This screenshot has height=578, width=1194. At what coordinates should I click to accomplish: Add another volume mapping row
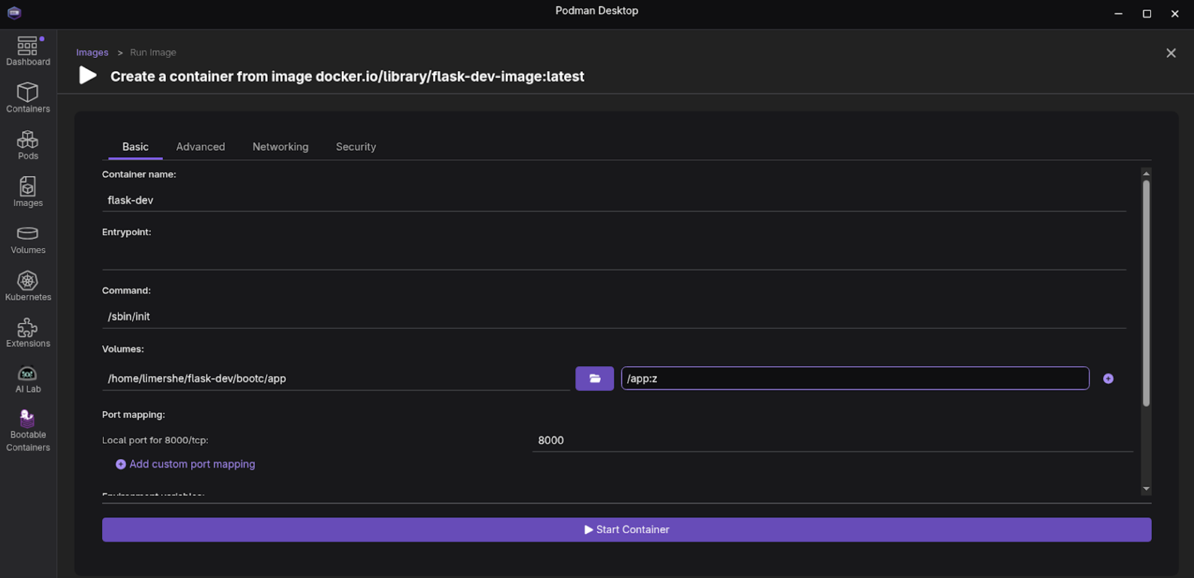pos(1108,378)
